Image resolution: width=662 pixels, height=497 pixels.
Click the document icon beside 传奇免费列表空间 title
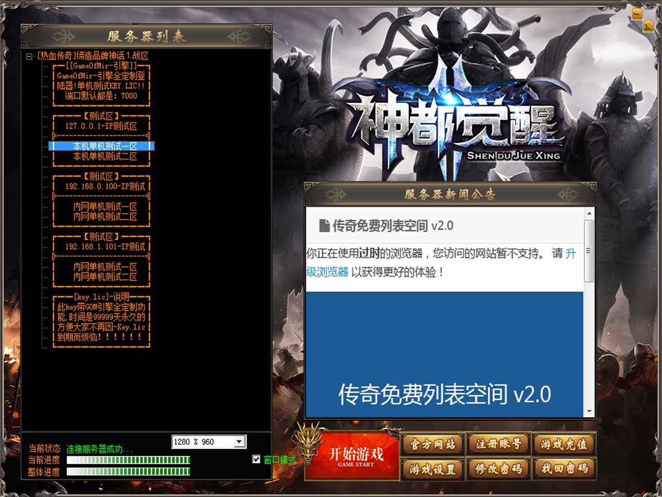[324, 226]
